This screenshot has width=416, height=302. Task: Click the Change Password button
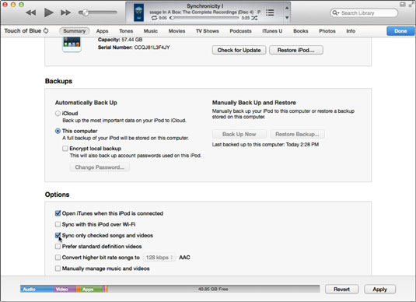pos(100,167)
